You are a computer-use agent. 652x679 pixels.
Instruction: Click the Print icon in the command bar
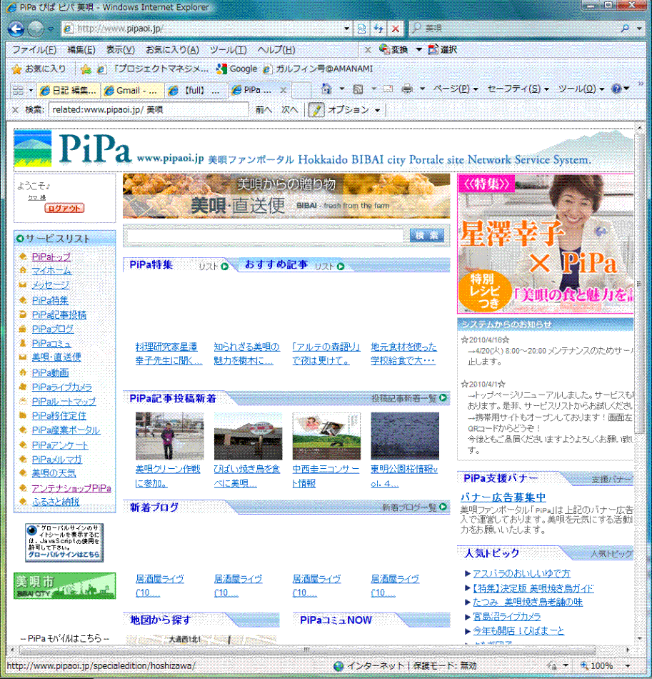[406, 89]
